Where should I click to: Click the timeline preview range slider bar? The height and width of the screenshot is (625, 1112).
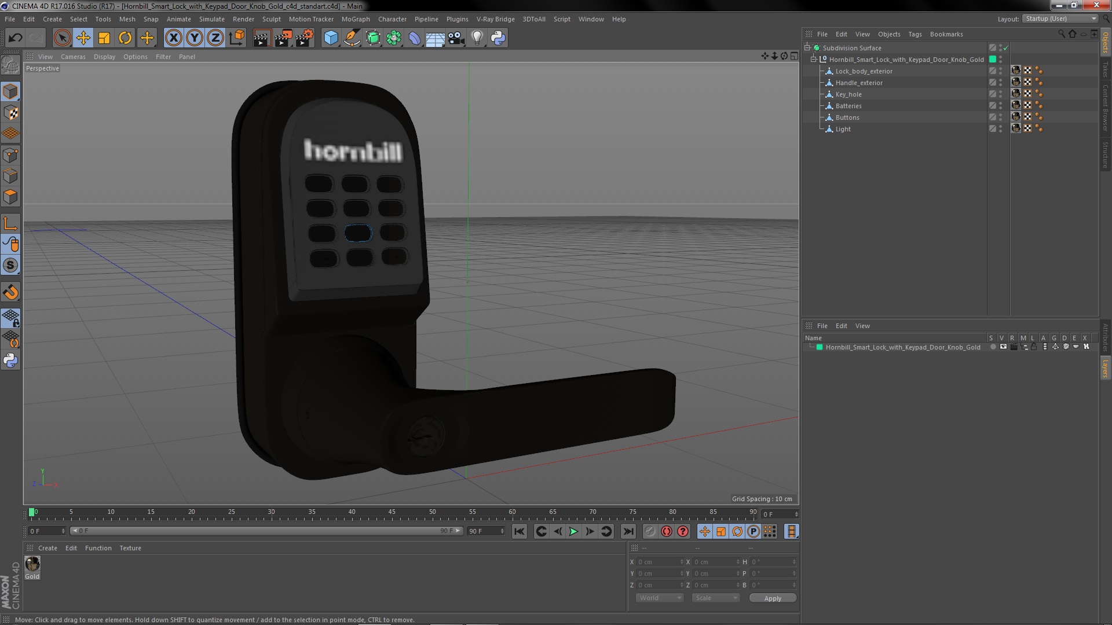266,531
